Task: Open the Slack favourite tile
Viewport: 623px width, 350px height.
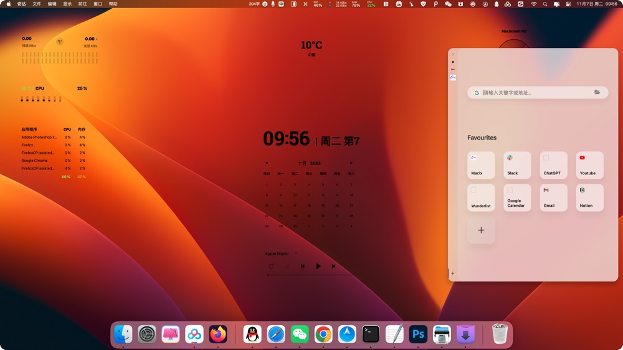Action: click(x=517, y=165)
